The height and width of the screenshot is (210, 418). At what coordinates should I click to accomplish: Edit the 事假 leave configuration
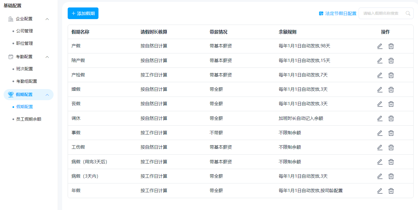tap(380, 133)
